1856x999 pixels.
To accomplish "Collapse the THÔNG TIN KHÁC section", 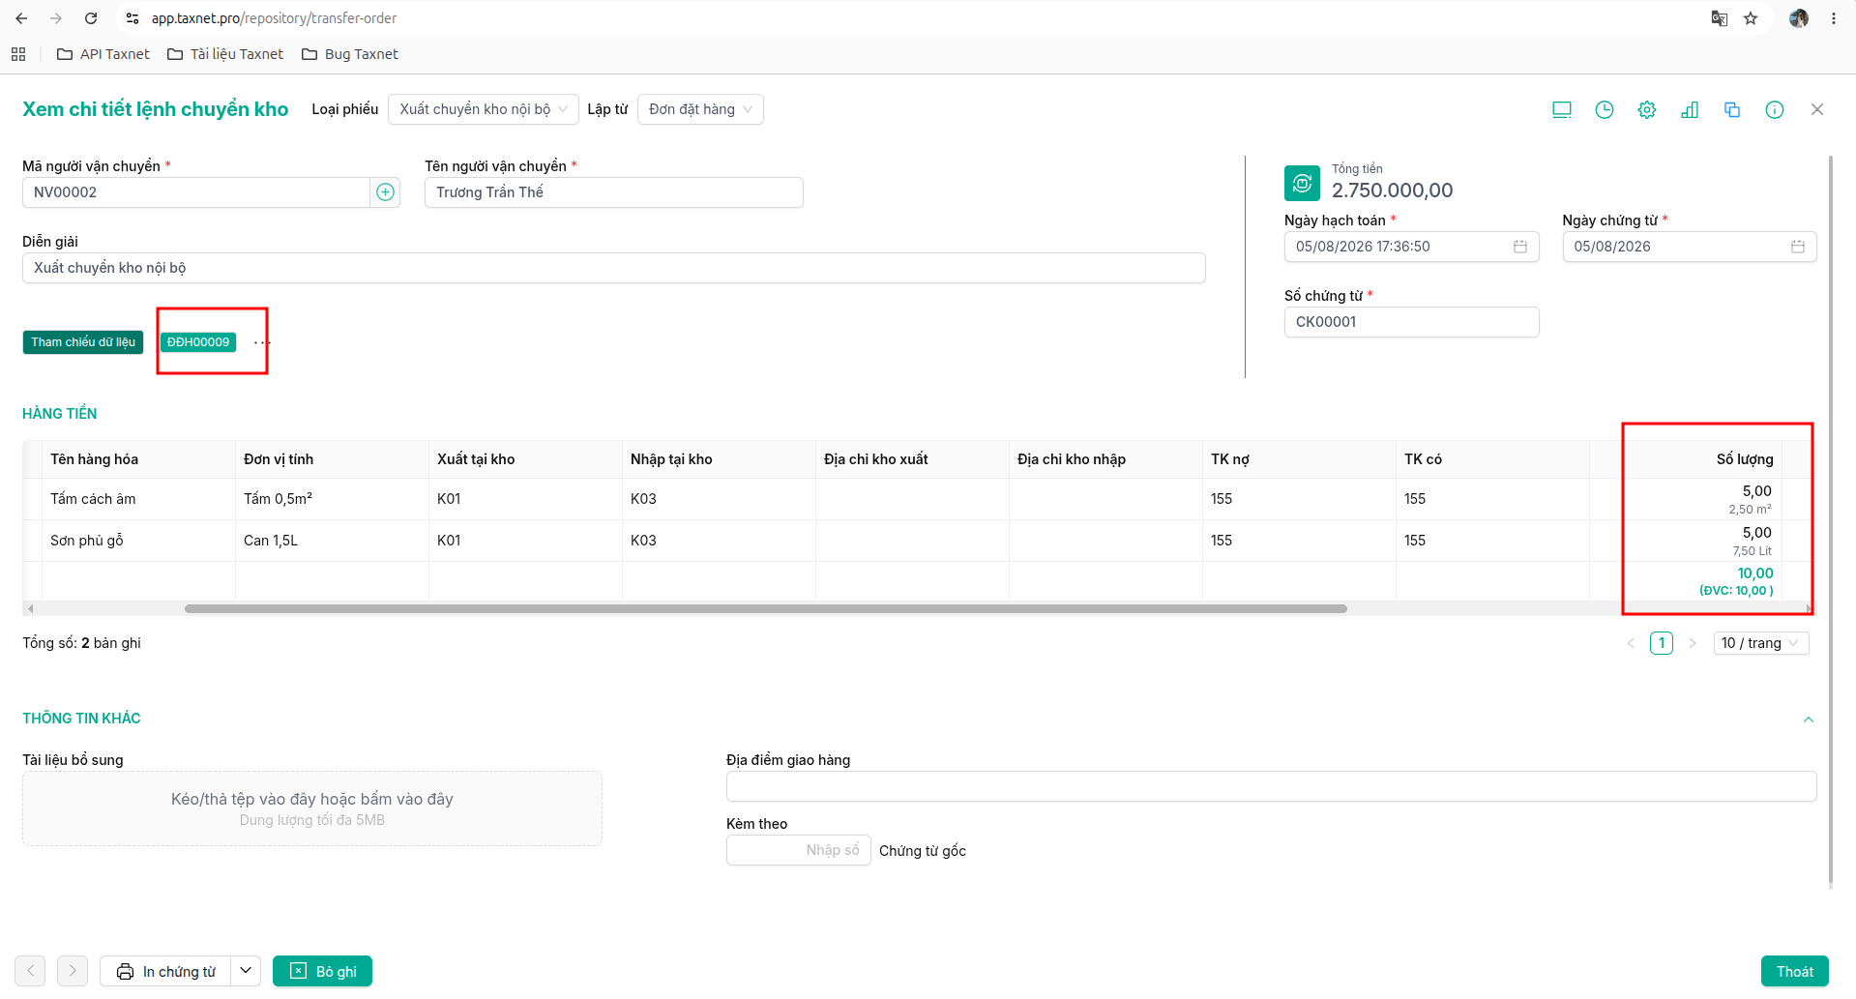I will point(1809,720).
